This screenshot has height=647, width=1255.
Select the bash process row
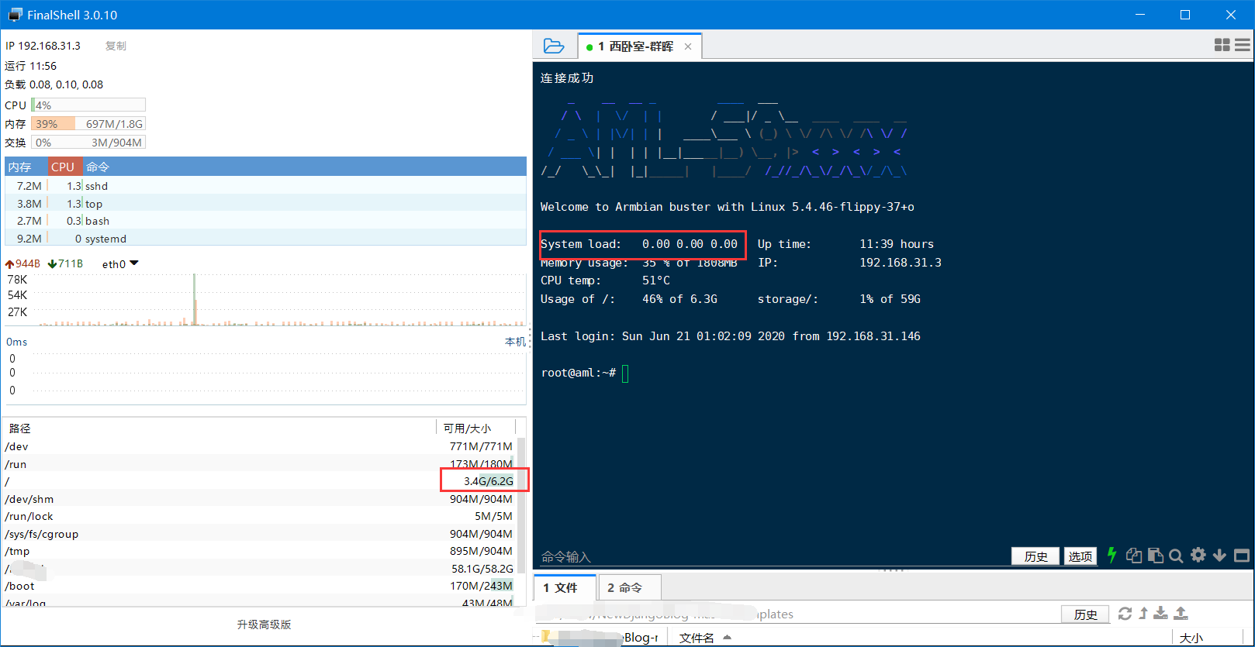(265, 221)
